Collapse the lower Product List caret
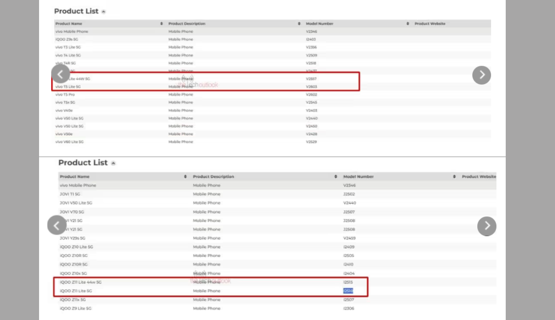555x320 pixels. pos(113,163)
